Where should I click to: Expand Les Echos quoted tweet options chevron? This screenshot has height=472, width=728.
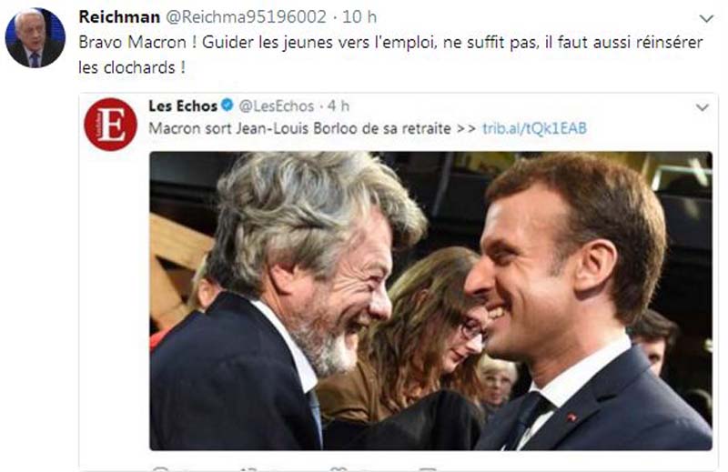click(x=702, y=107)
